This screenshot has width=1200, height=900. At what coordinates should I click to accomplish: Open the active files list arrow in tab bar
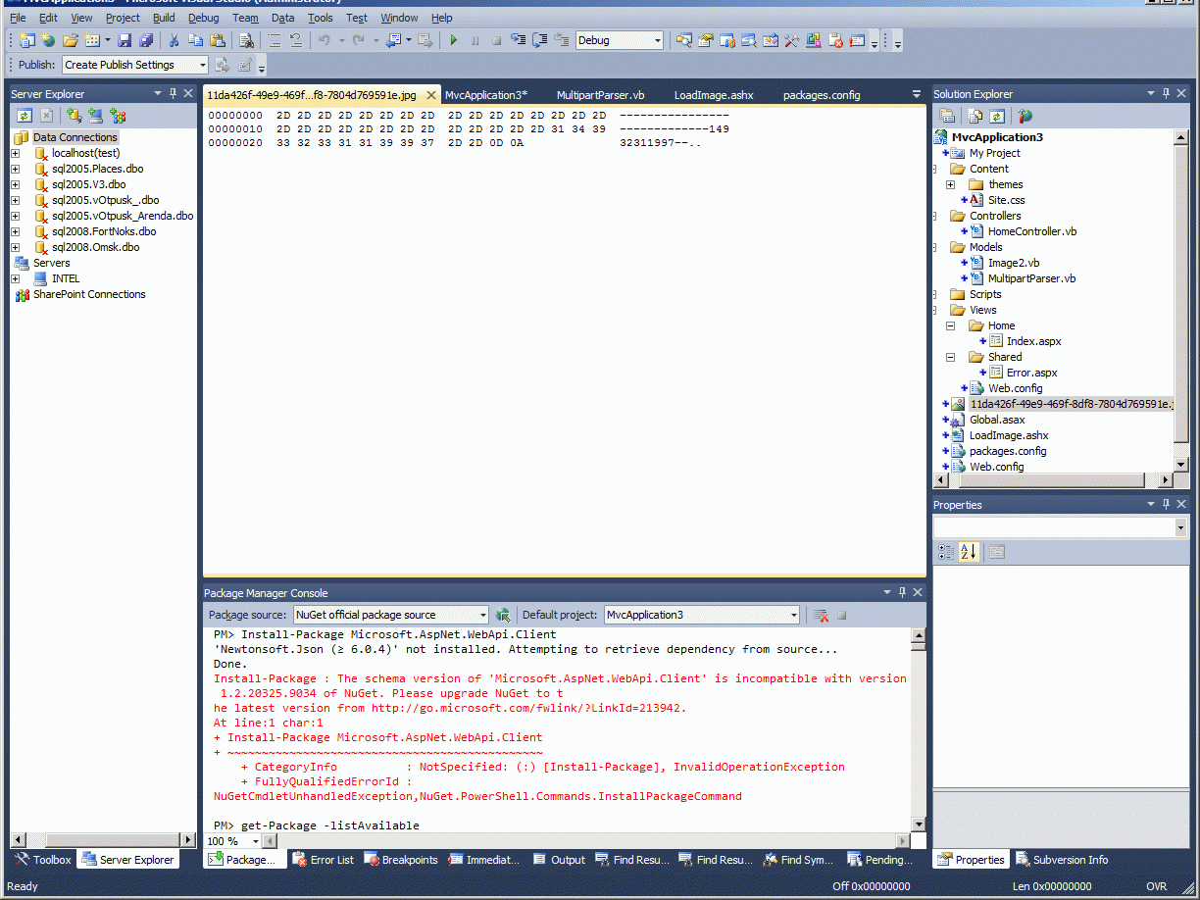coord(917,95)
